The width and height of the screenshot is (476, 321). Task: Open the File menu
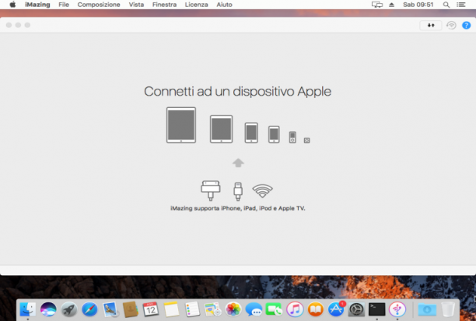click(x=64, y=5)
